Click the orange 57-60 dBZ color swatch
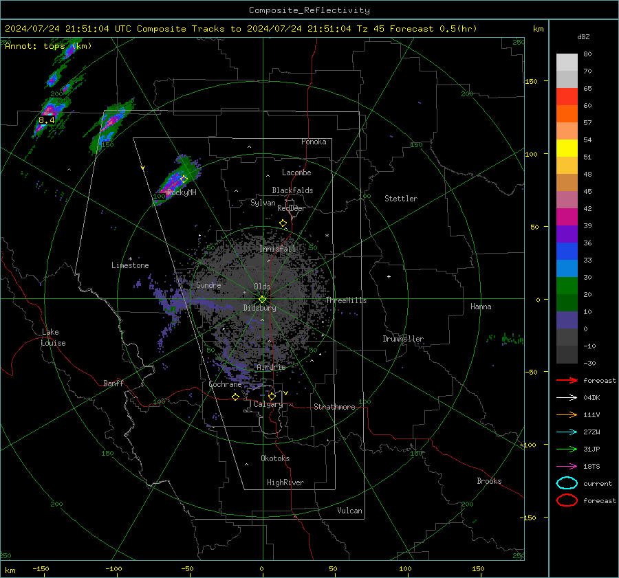 pos(567,113)
